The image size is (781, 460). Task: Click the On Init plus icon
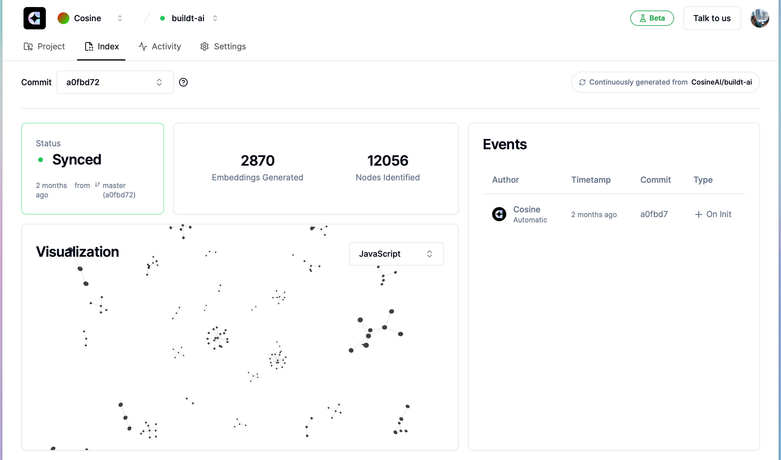(x=698, y=214)
